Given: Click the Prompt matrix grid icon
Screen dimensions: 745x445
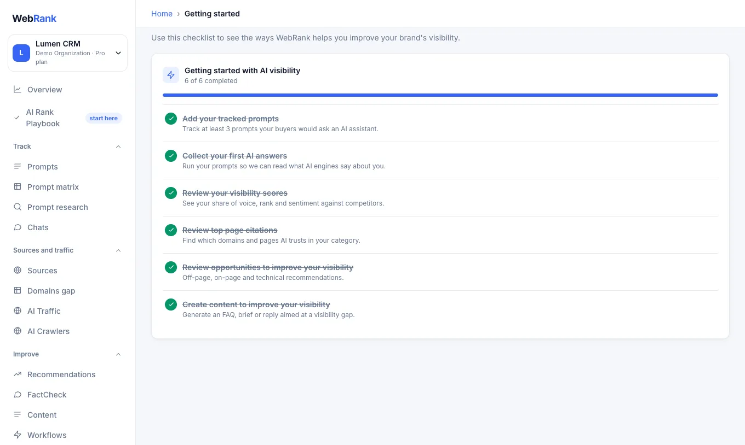Looking at the screenshot, I should pos(18,187).
